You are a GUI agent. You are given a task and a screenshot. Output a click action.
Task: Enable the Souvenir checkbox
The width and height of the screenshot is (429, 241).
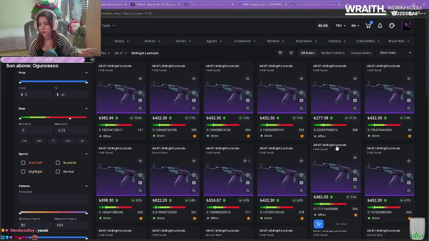pos(58,163)
